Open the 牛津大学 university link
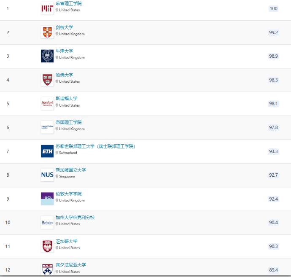291x277 pixels. coord(64,51)
